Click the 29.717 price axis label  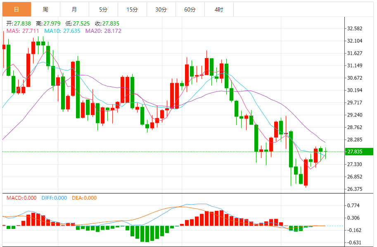click(x=355, y=103)
